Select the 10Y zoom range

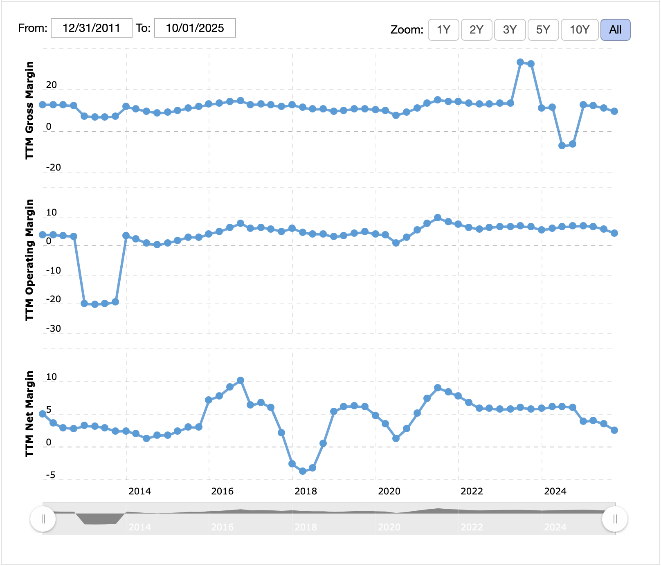pyautogui.click(x=579, y=30)
